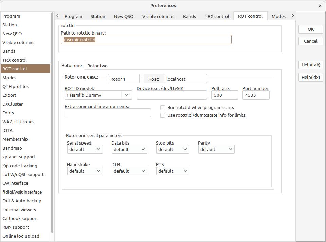Select xplanet support in the sidebar
This screenshot has width=326, height=242.
coord(25,157)
